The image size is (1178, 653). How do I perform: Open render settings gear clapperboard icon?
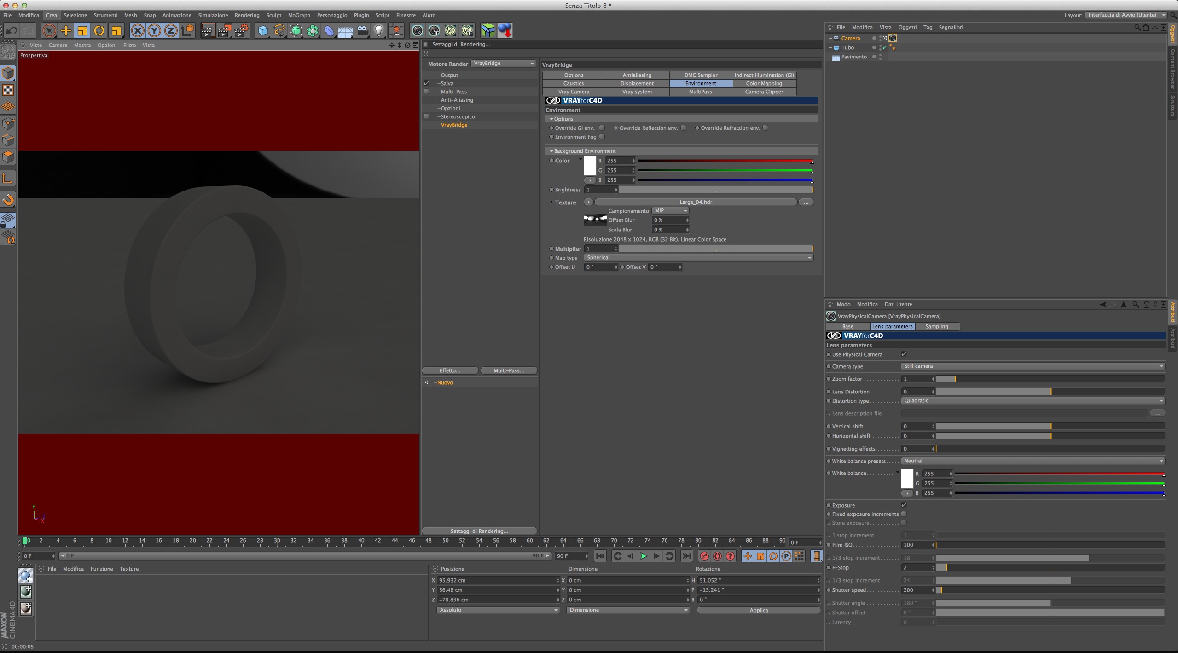click(241, 31)
